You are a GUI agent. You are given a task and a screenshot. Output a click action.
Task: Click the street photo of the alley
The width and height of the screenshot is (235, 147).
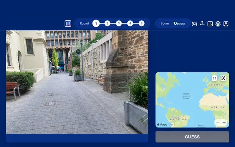point(77,82)
